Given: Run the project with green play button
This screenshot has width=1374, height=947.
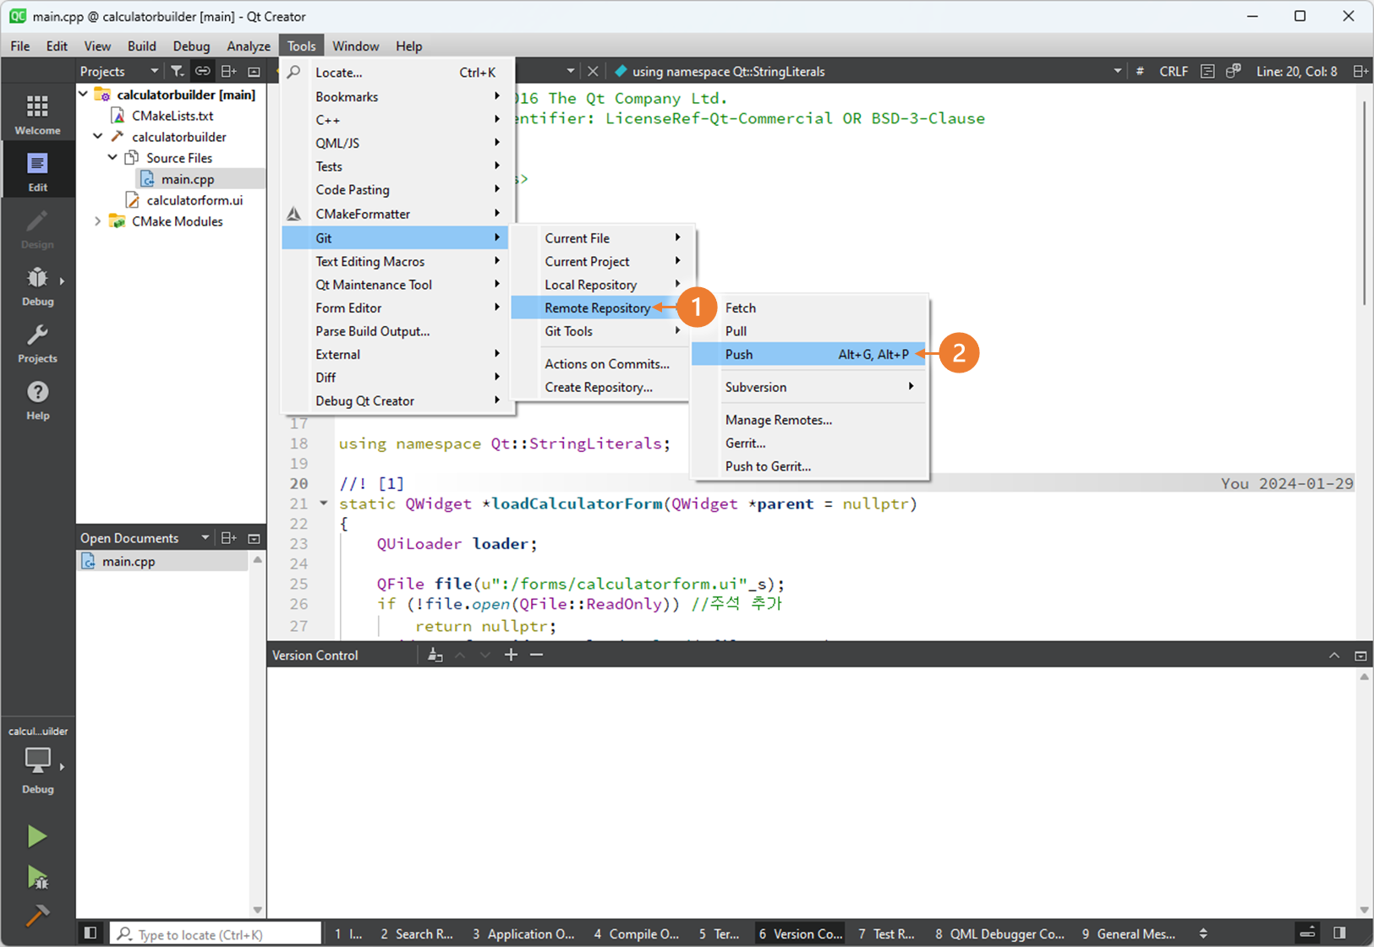Looking at the screenshot, I should (36, 836).
